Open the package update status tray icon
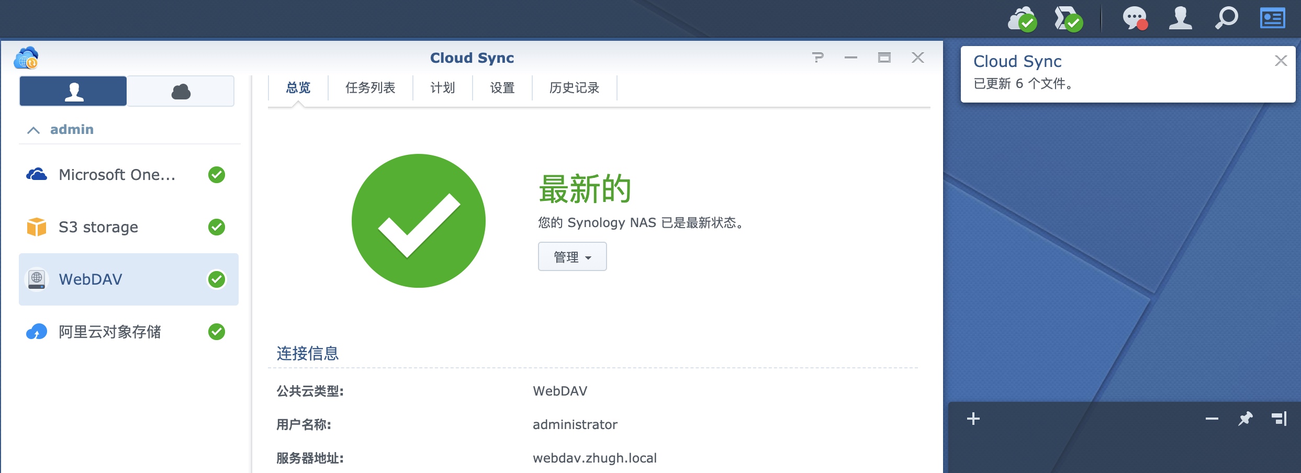Screen dimensions: 1301x473 (x=1069, y=19)
